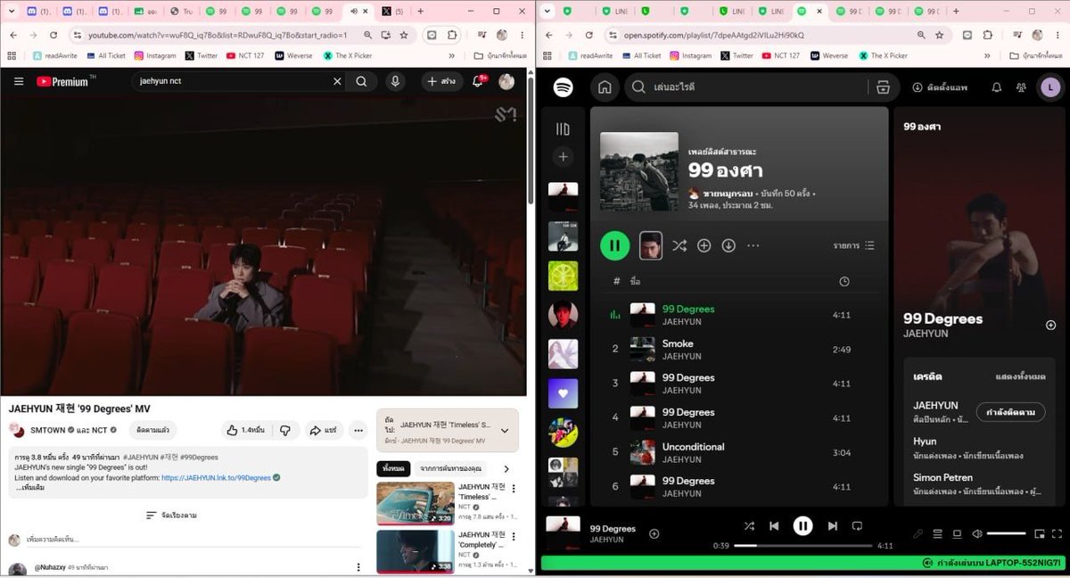Screen dimensions: 1070x578
Task: Go to Spotify Home
Action: coord(605,87)
